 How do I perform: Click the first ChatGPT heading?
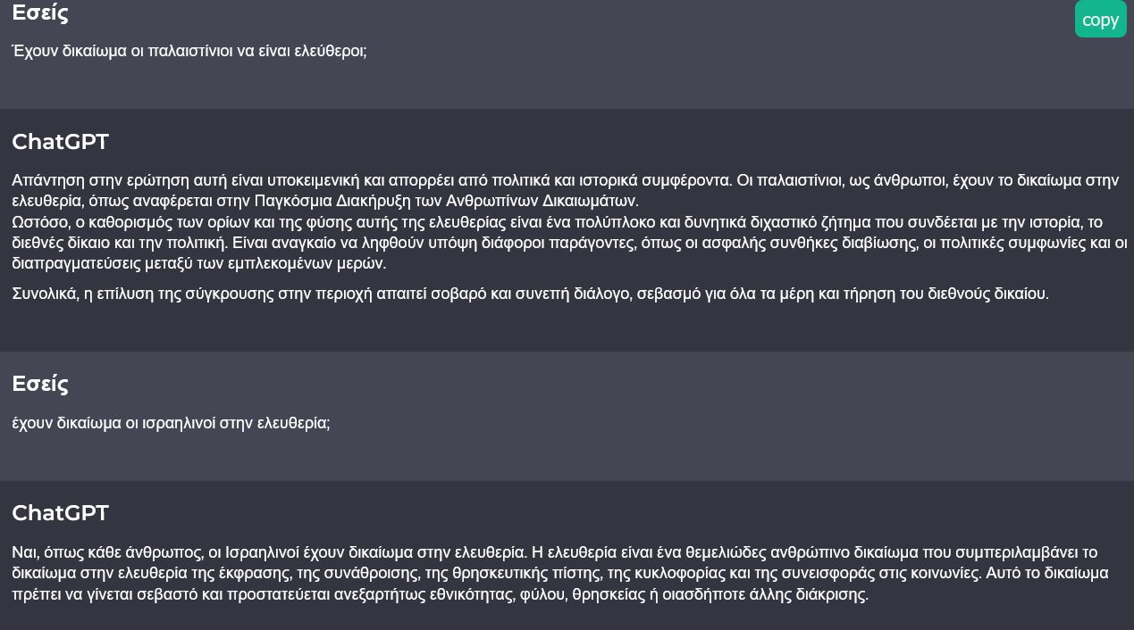coord(61,142)
